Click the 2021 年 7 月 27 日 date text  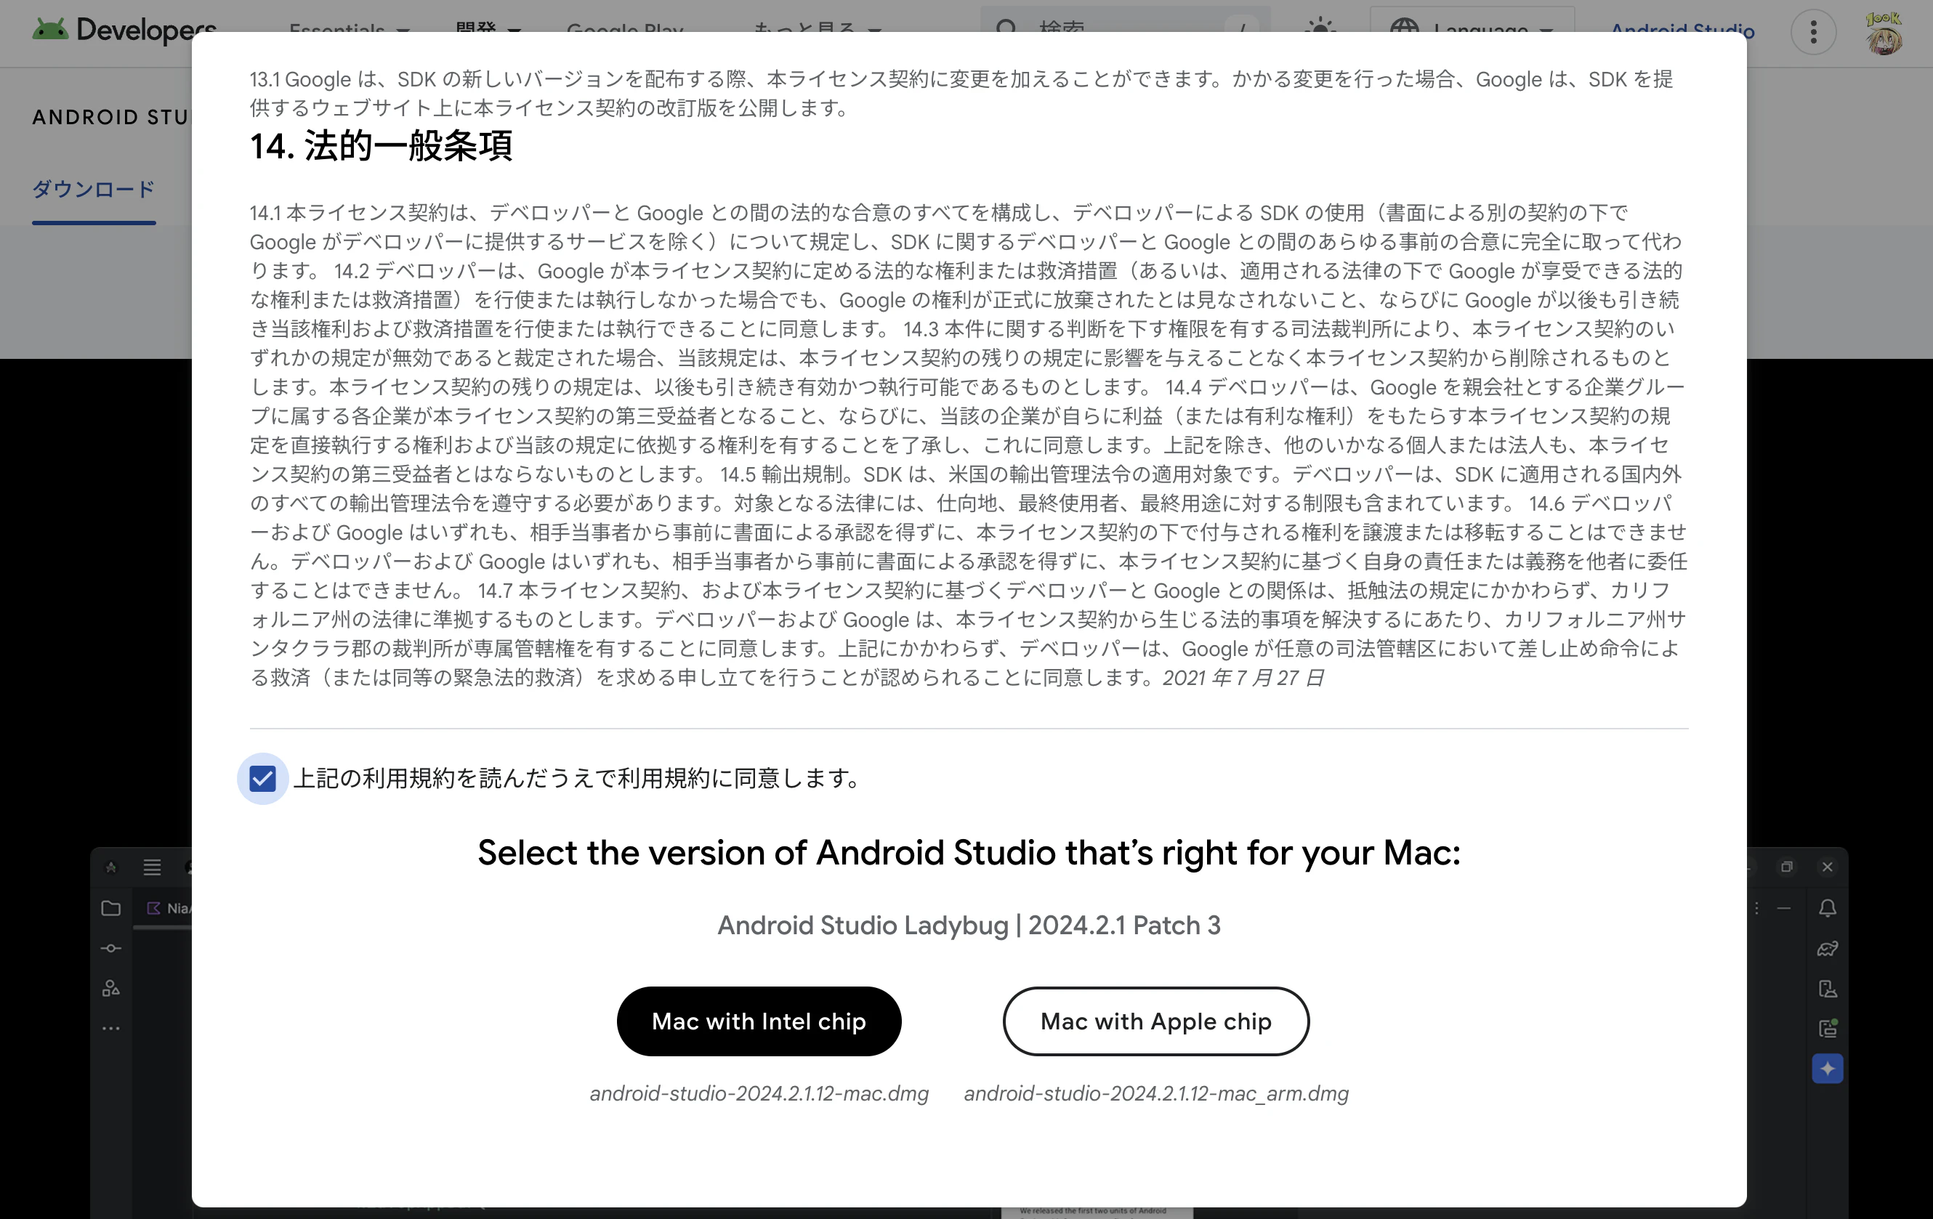1243,678
